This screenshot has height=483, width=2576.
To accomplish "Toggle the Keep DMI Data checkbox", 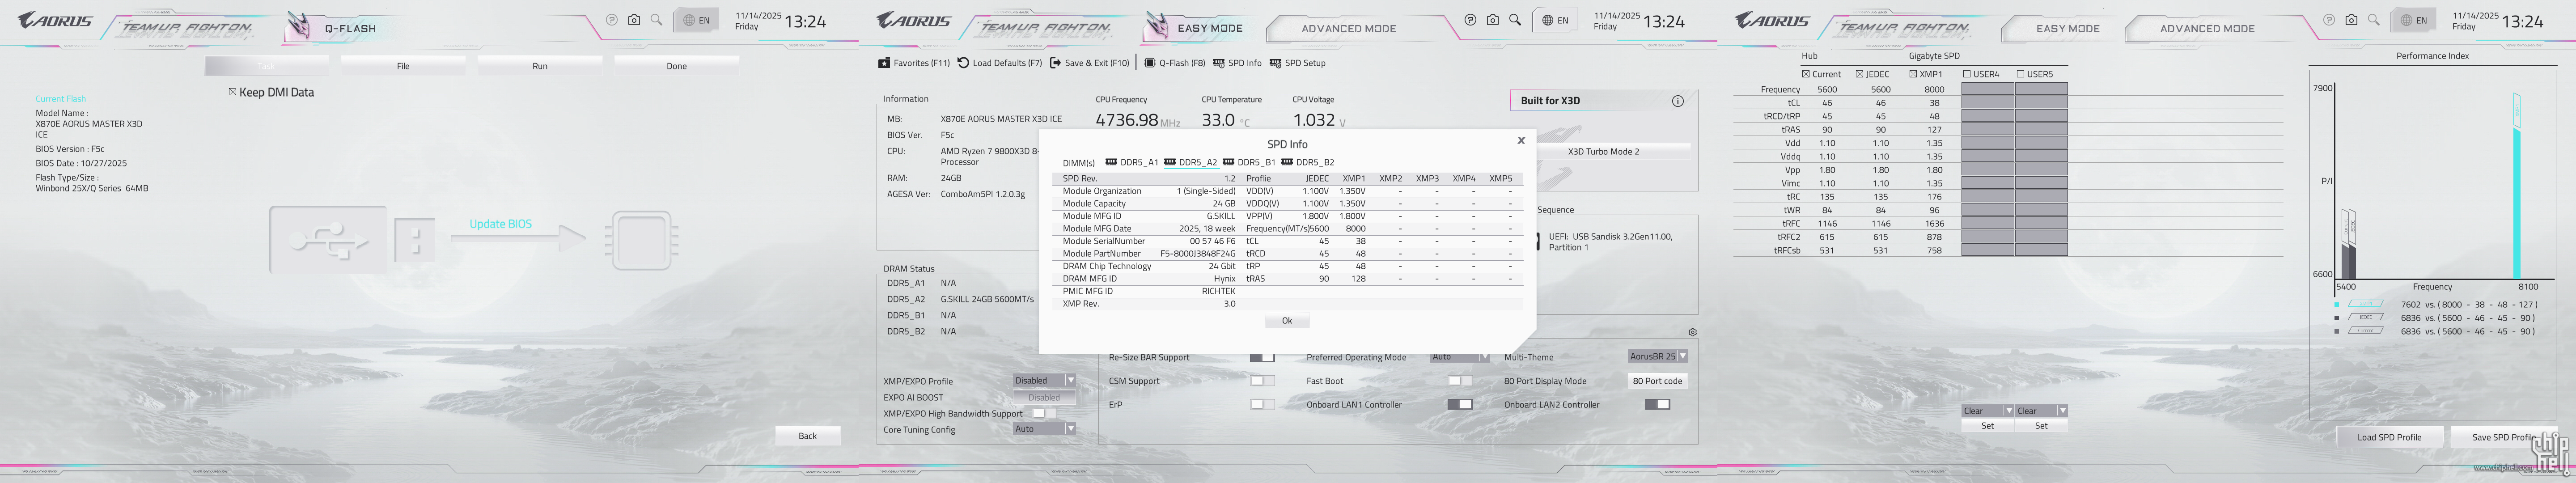I will (232, 92).
